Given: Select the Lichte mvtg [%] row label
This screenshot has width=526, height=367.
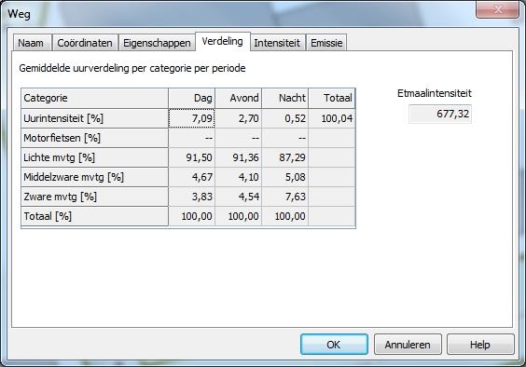Looking at the screenshot, I should tap(94, 157).
